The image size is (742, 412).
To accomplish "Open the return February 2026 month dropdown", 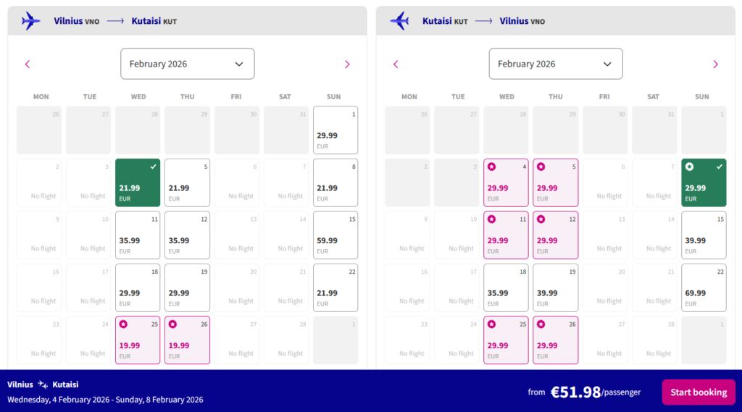I will point(555,64).
